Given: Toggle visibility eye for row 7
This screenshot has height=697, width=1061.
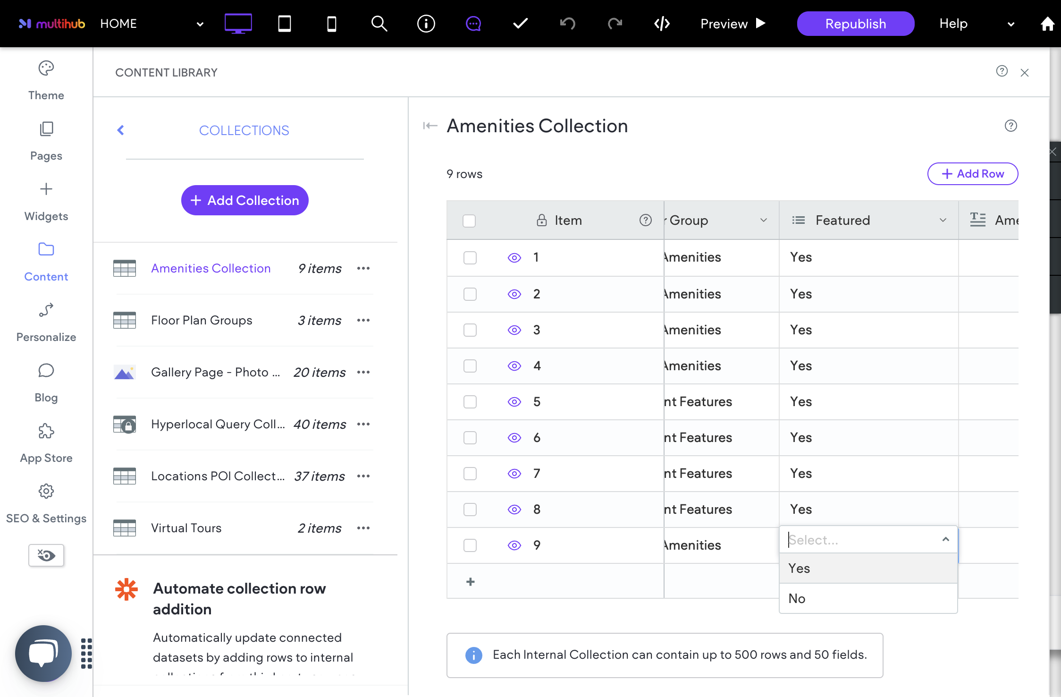Looking at the screenshot, I should click(514, 474).
